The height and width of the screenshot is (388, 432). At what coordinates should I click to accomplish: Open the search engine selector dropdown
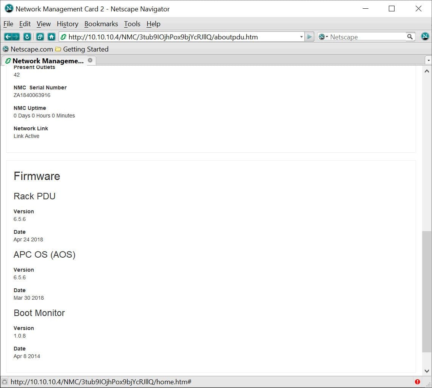pyautogui.click(x=323, y=37)
